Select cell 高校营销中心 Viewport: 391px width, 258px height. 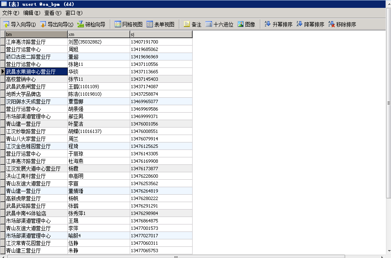(x=36, y=79)
